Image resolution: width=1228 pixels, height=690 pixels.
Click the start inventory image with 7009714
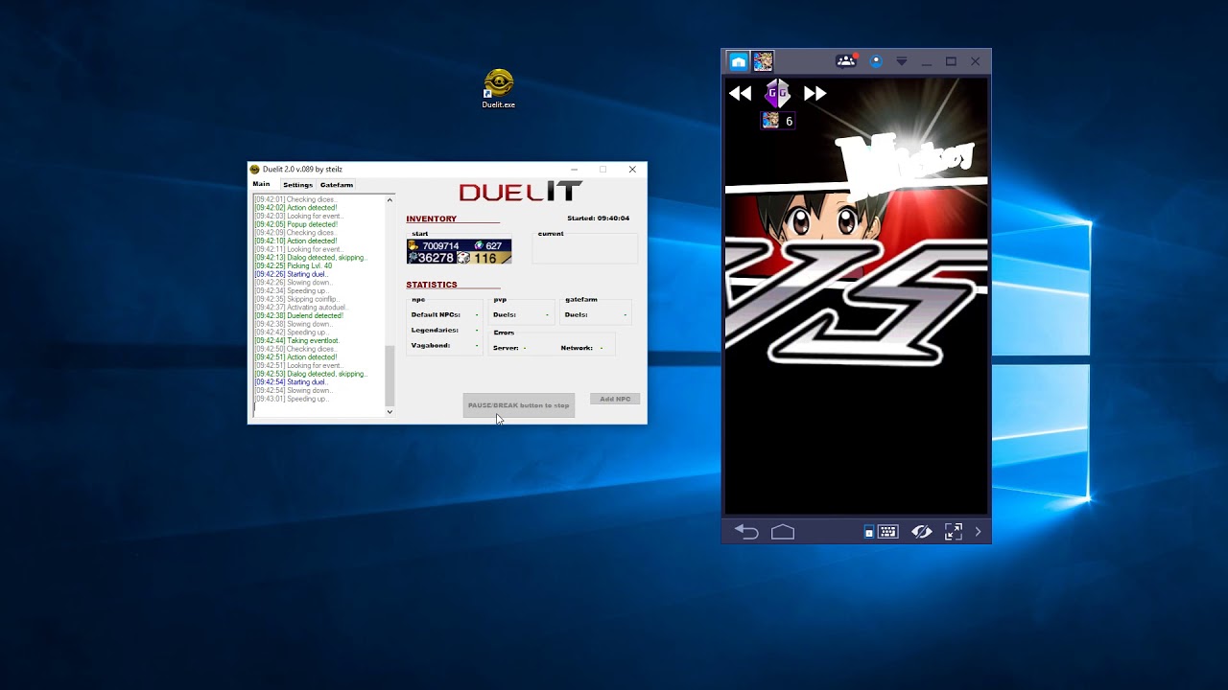coord(459,252)
